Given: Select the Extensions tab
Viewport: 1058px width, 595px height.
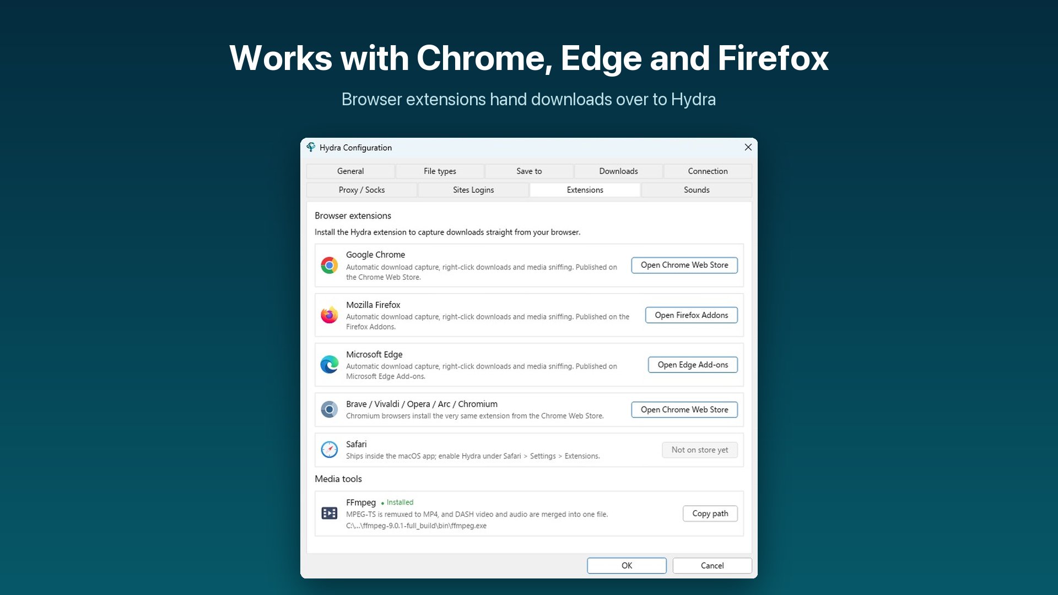Looking at the screenshot, I should pos(585,190).
